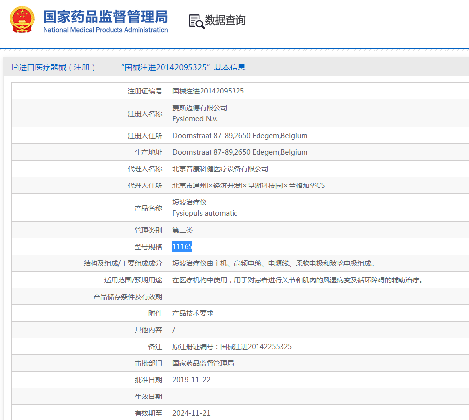The image size is (469, 420).
Task: Click the 生产地址 label
Action: point(148,153)
